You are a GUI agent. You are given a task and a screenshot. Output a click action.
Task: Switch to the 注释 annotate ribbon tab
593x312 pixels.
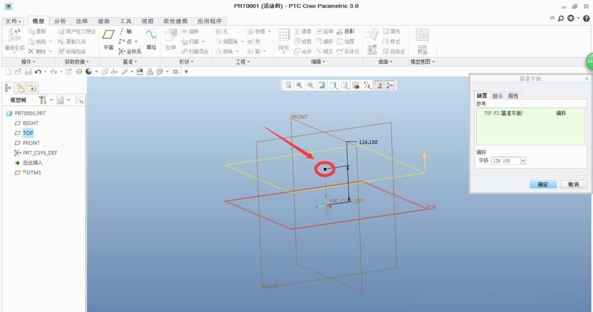pyautogui.click(x=82, y=21)
